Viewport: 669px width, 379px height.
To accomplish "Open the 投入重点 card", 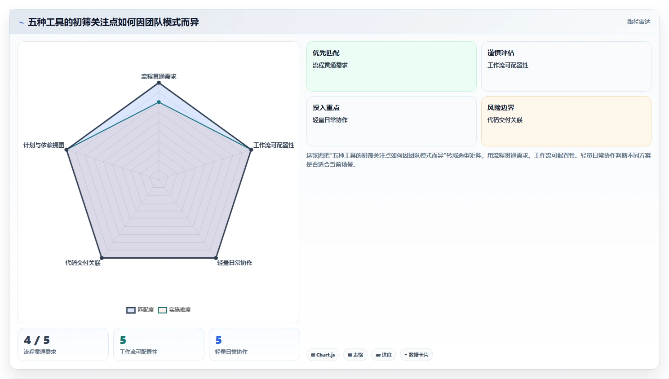I will point(391,121).
